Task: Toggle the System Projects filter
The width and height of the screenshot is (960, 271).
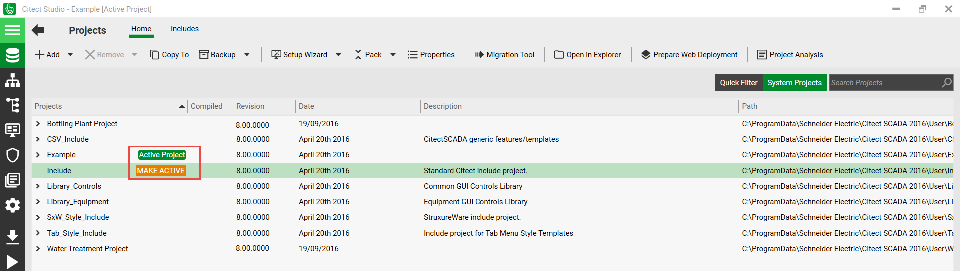Action: tap(794, 83)
